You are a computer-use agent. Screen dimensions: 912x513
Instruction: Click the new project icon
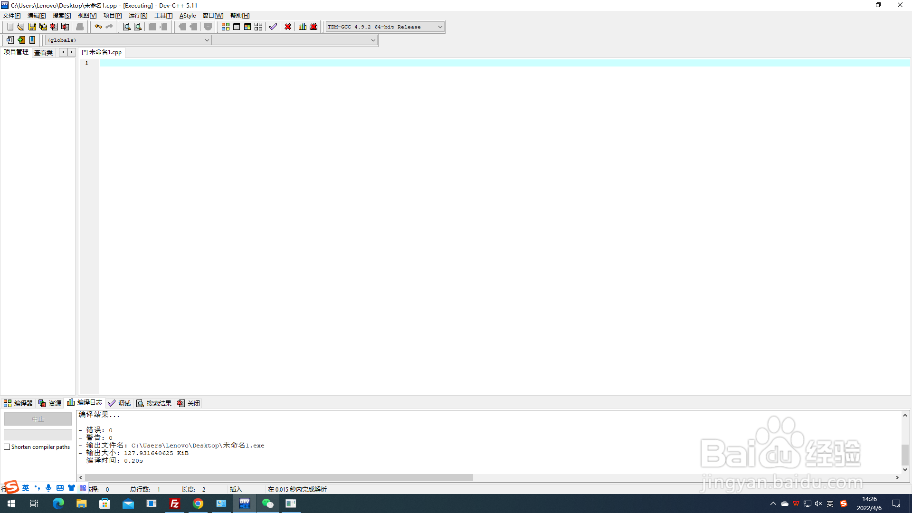tap(10, 40)
